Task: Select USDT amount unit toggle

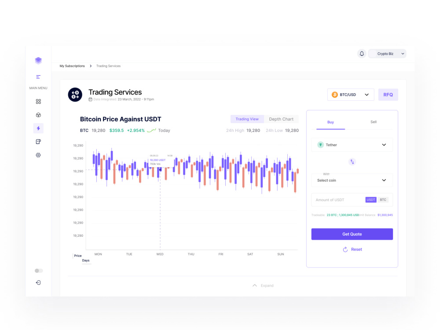Action: [370, 200]
